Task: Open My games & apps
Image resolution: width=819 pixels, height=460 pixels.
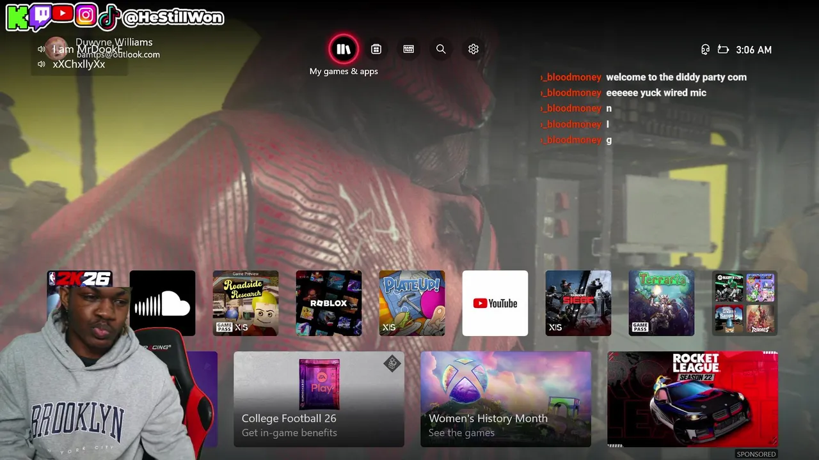Action: (x=344, y=49)
